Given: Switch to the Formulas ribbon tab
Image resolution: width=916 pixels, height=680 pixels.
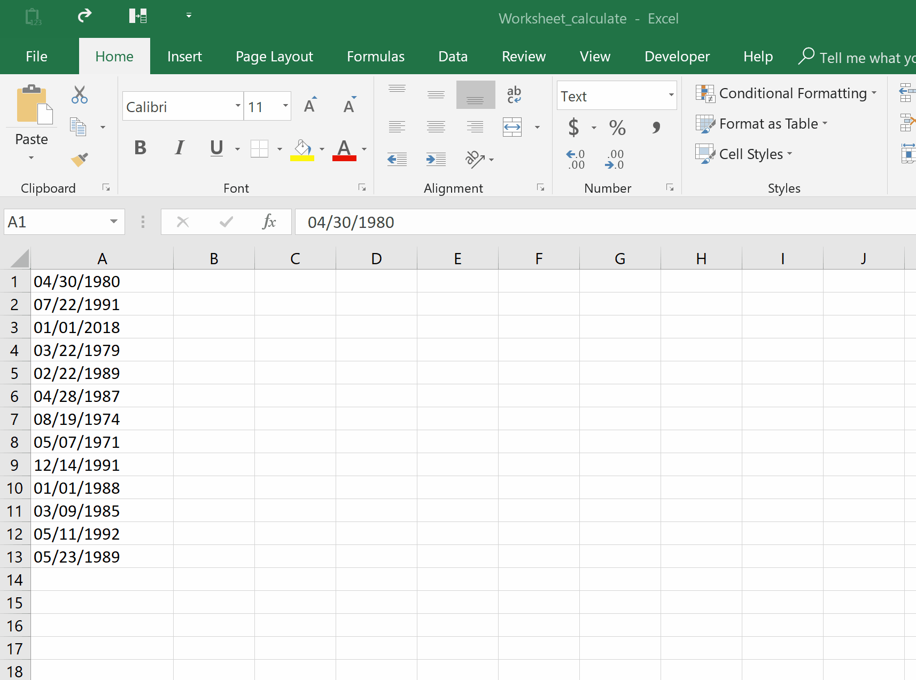Looking at the screenshot, I should [375, 56].
